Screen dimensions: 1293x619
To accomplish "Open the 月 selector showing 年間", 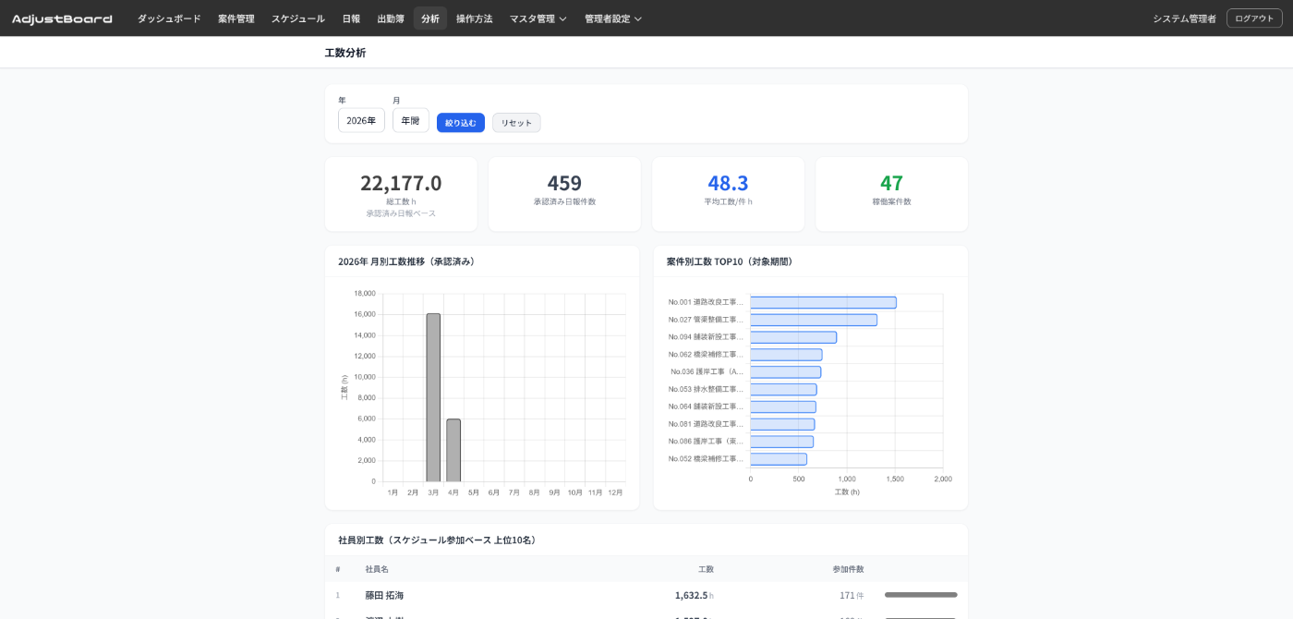I will (x=410, y=120).
